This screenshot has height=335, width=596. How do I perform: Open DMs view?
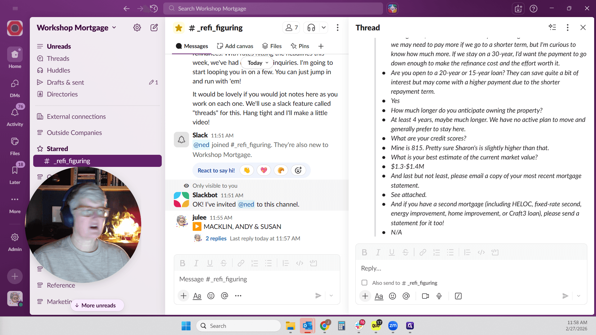15,88
